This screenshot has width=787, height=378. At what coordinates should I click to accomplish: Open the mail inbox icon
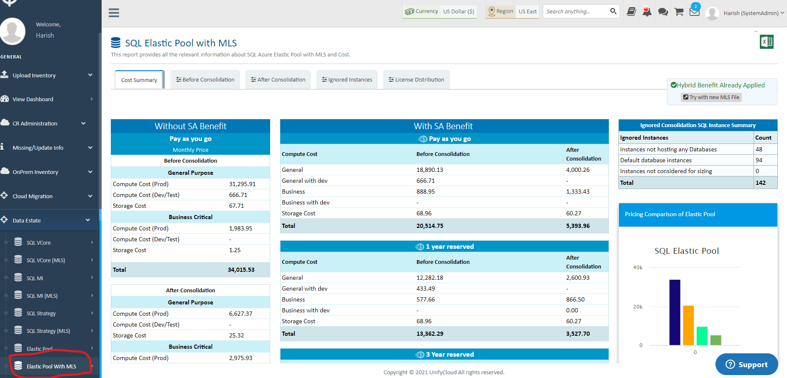(x=695, y=12)
